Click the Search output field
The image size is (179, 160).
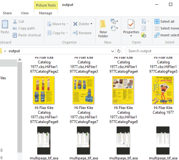tap(153, 51)
